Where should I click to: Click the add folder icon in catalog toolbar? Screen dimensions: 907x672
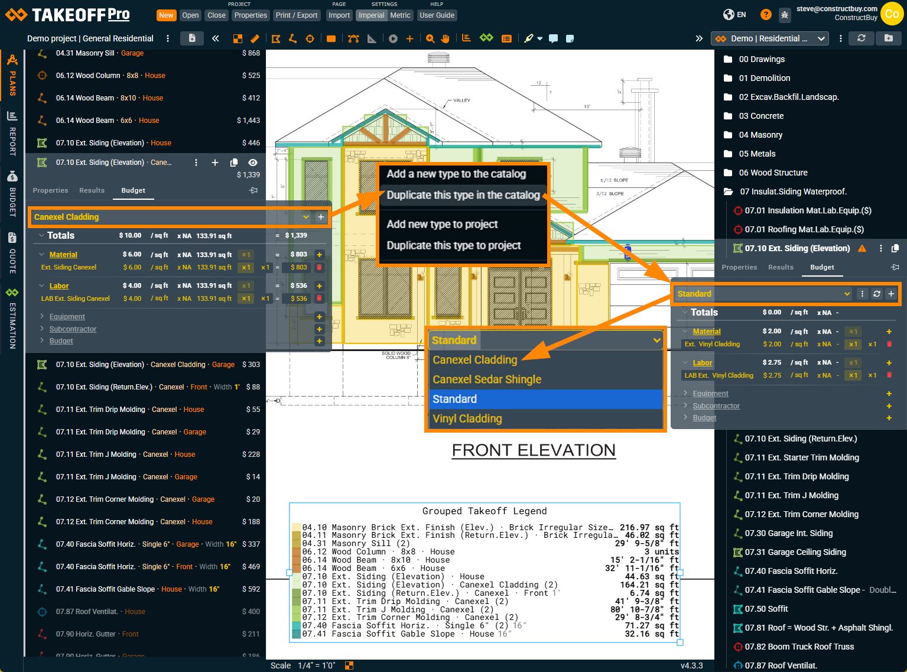point(889,38)
